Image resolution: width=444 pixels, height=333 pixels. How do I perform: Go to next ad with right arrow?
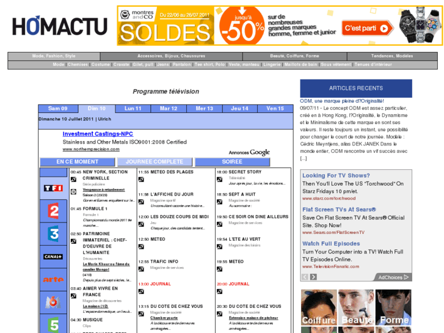click(313, 277)
